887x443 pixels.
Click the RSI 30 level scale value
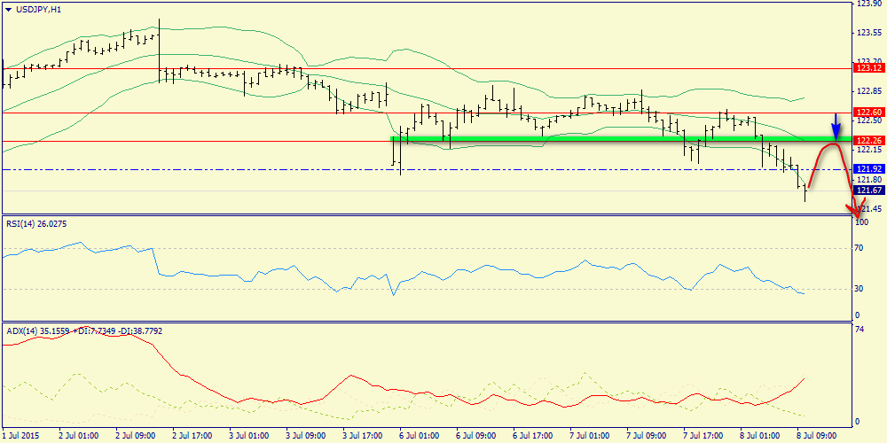tap(859, 289)
